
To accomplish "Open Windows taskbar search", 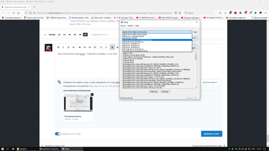I will 8,149.
